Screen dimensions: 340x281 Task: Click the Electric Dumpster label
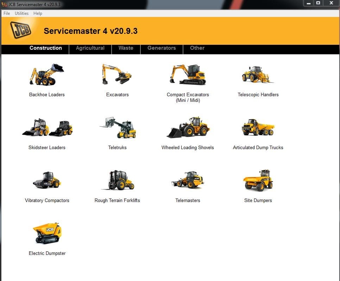pyautogui.click(x=47, y=253)
